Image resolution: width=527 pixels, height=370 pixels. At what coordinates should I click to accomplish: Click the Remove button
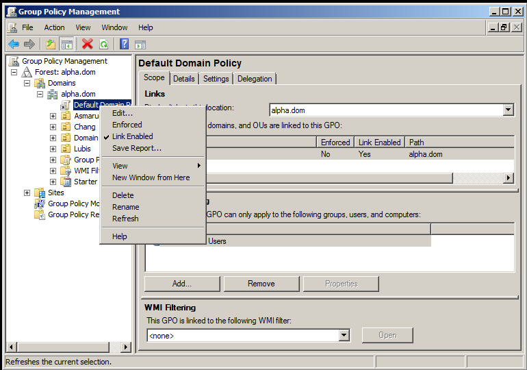(x=261, y=284)
